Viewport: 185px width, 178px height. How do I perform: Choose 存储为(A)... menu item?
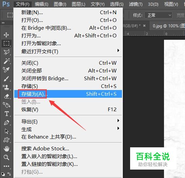pos(68,94)
